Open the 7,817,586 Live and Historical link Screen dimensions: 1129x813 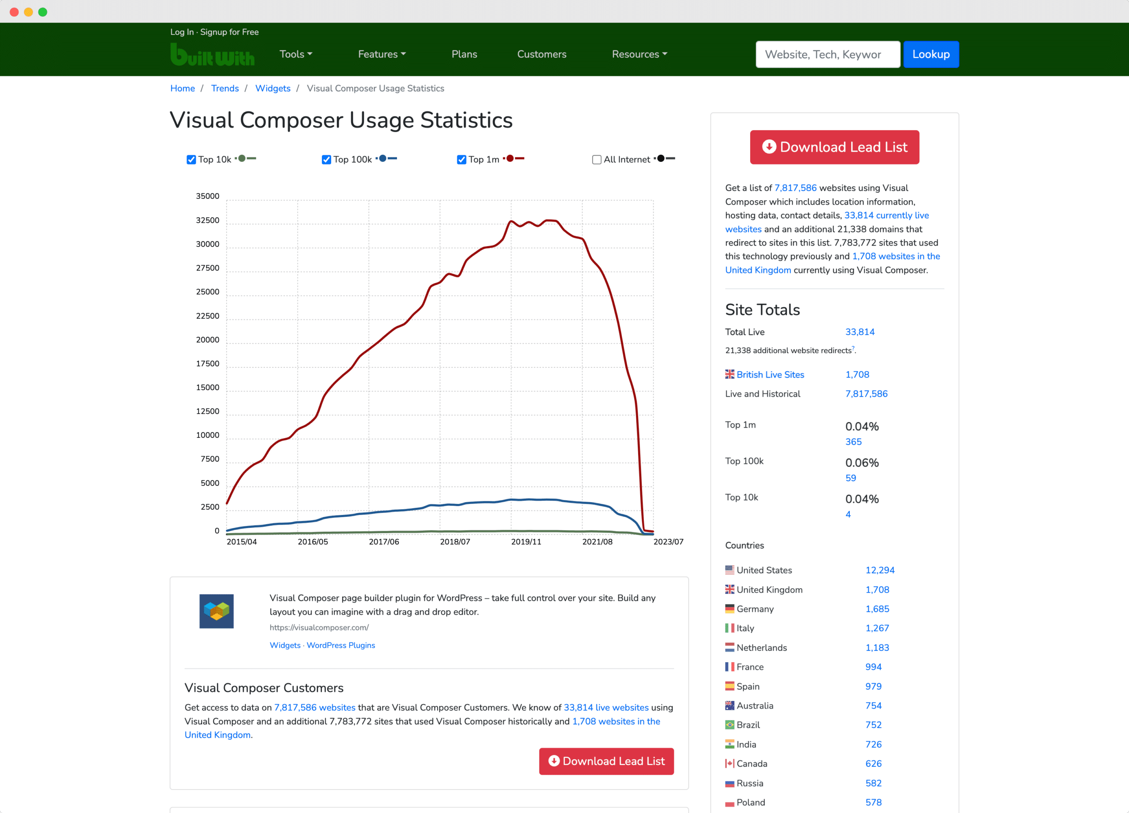click(866, 394)
